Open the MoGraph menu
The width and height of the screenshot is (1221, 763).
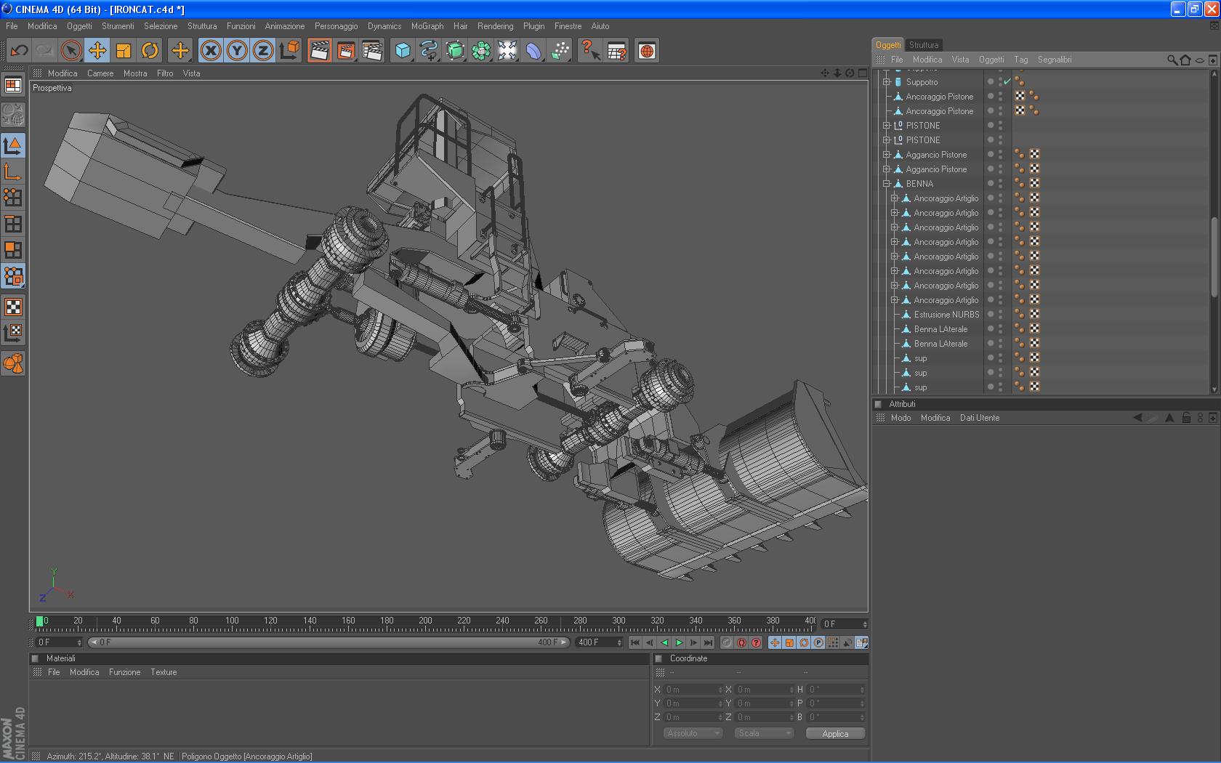(427, 26)
